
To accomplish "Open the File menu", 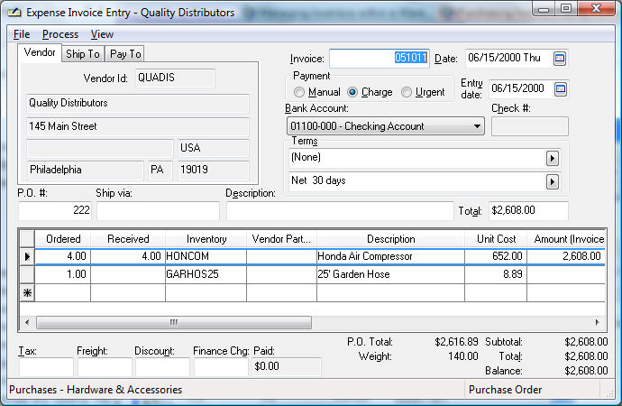I will point(22,34).
